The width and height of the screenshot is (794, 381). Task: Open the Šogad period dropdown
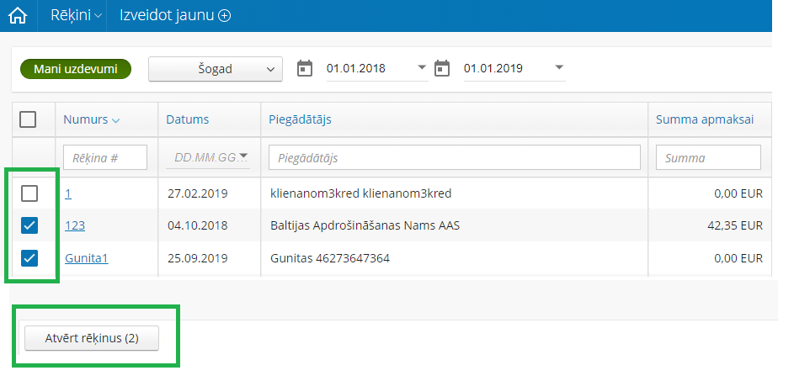[216, 69]
